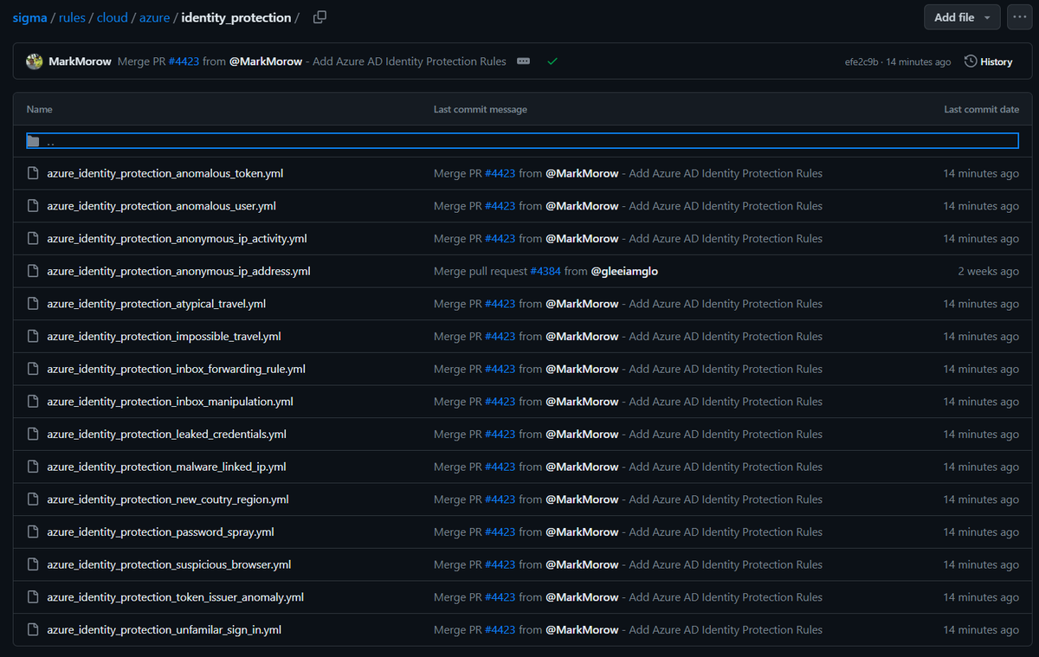1039x657 pixels.
Task: Click file icon beside impossible_travel.yml
Action: pos(33,336)
